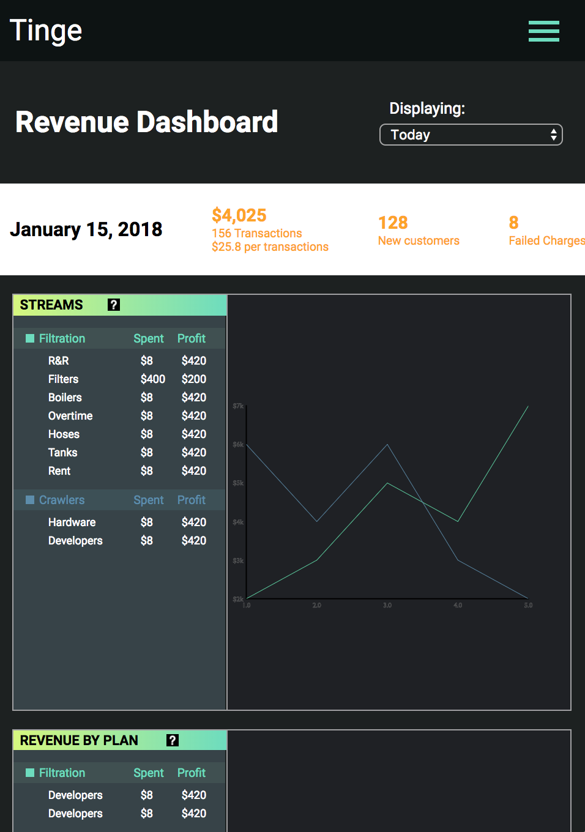Click the 128 new customers figure
Image resolution: width=585 pixels, height=832 pixels.
(393, 223)
